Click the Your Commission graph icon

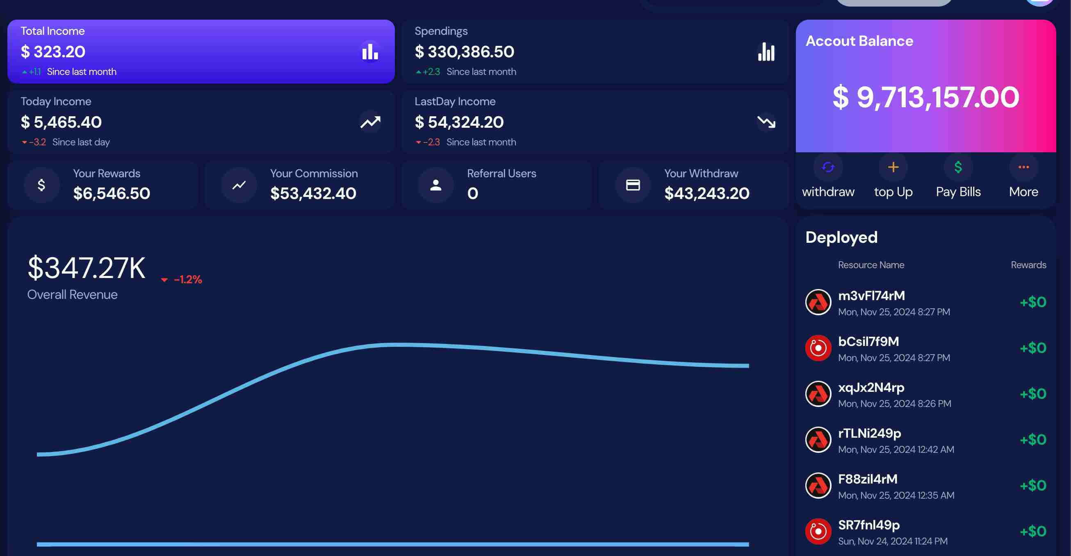click(239, 185)
